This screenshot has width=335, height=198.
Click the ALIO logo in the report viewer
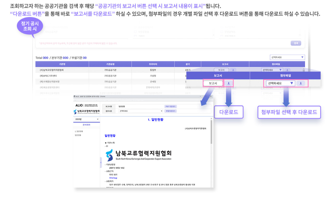click(x=79, y=105)
